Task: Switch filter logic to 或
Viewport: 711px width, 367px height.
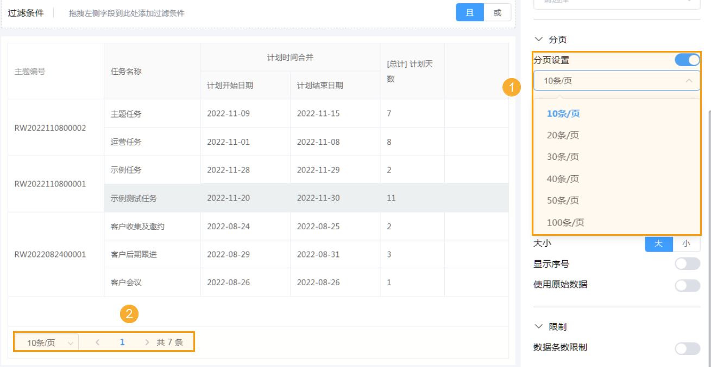Action: click(498, 12)
